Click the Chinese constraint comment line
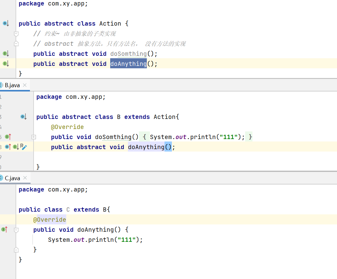 (x=74, y=34)
